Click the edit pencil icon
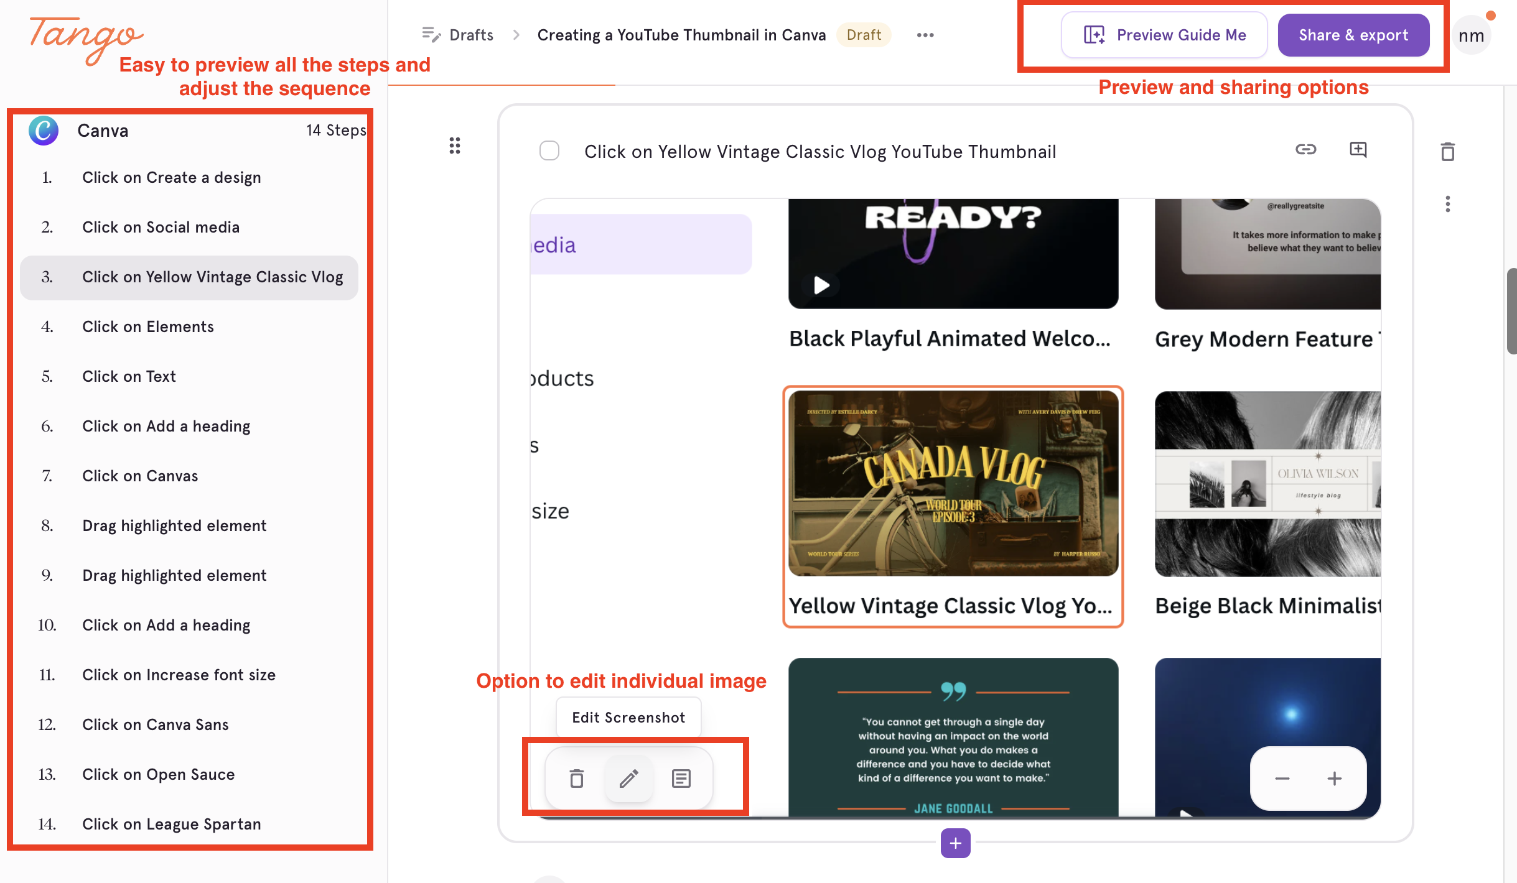 click(628, 778)
